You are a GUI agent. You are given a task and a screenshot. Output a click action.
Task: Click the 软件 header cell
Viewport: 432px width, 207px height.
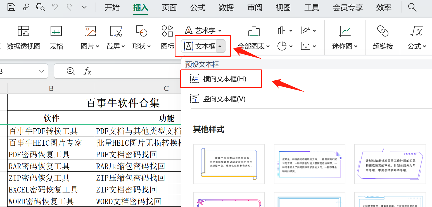click(51, 118)
